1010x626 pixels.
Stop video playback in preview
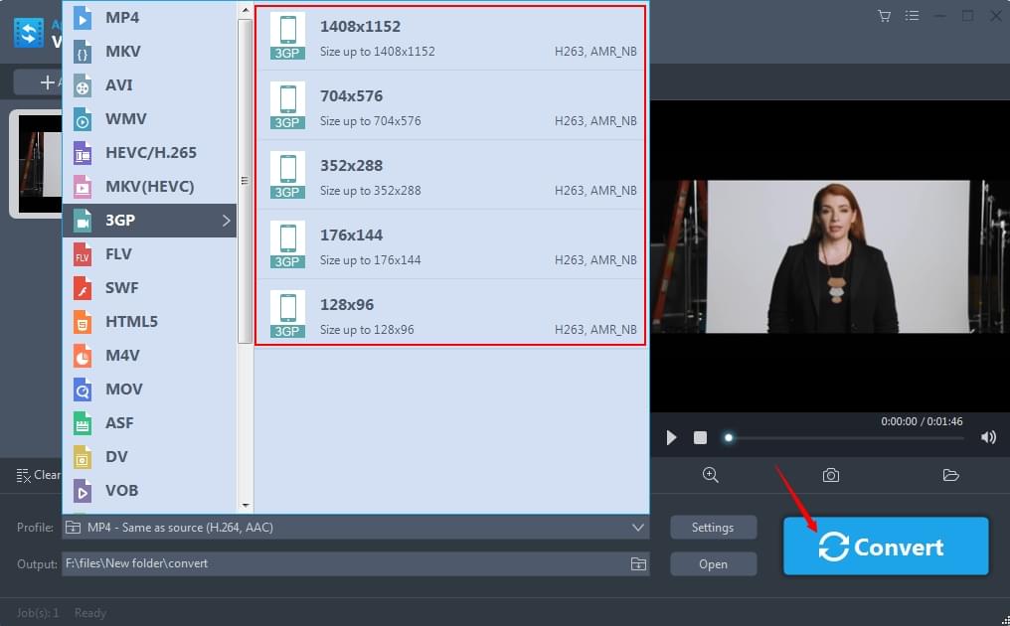700,437
